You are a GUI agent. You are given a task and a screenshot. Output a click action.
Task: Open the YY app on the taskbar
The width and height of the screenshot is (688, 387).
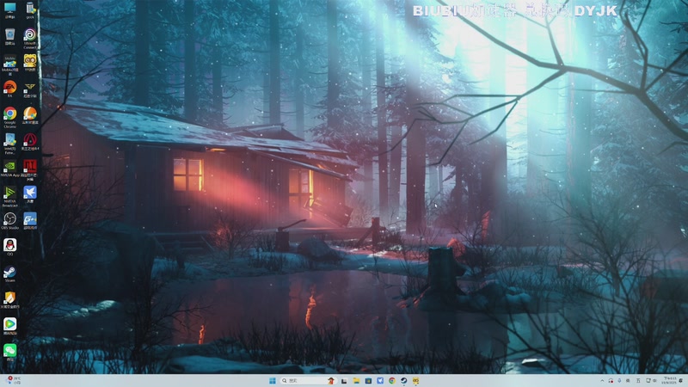415,380
